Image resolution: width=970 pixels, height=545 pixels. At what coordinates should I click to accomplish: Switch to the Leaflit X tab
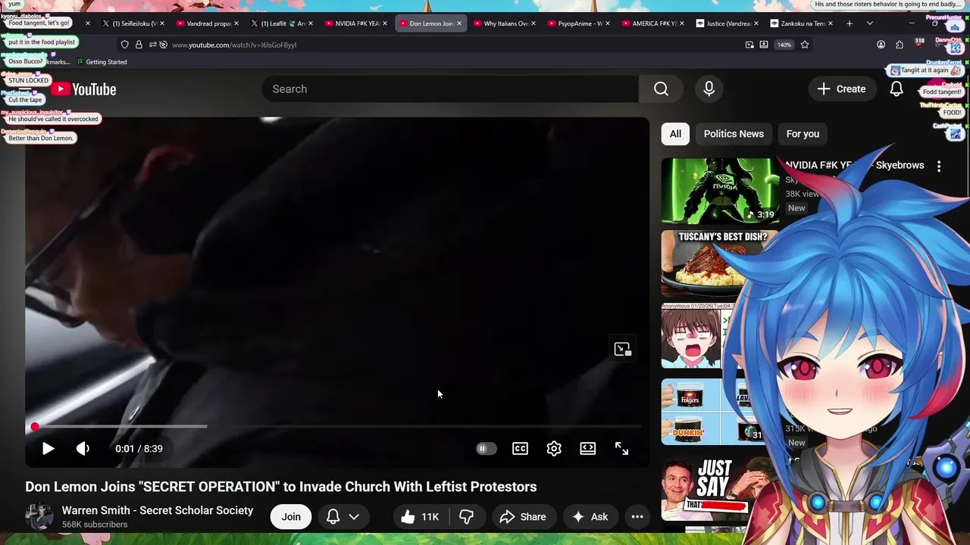pos(281,23)
